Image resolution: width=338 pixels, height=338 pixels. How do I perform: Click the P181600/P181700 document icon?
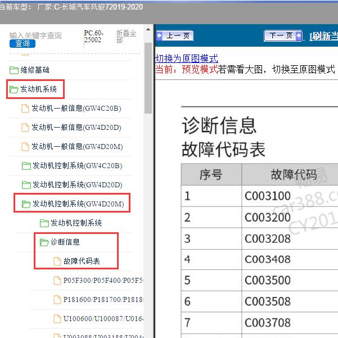coord(57,300)
